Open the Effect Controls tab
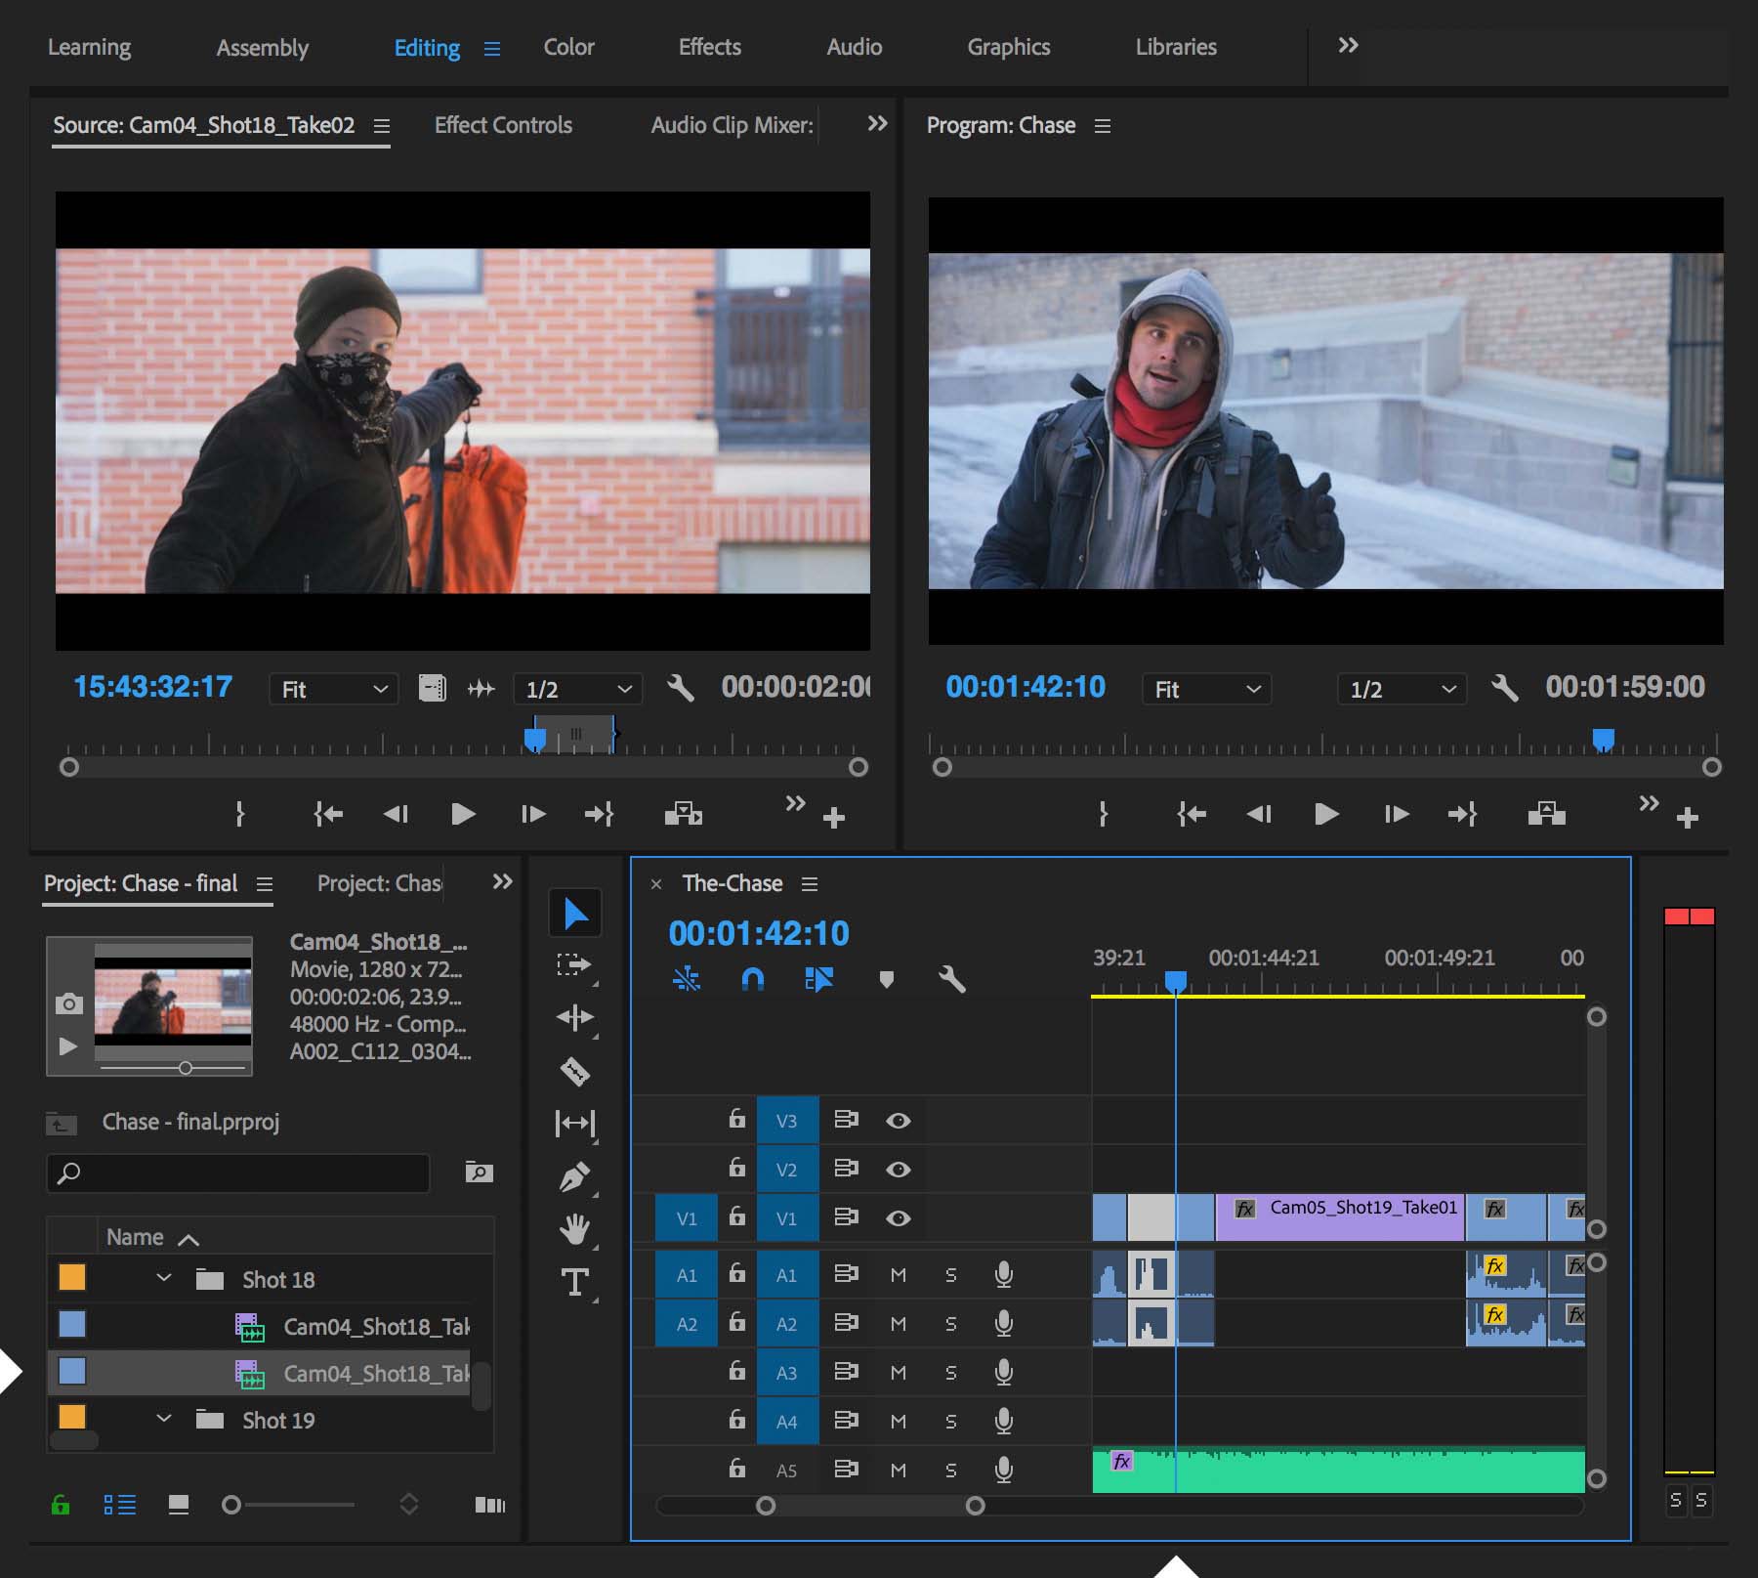Screen dimensions: 1758x1578 (x=503, y=125)
